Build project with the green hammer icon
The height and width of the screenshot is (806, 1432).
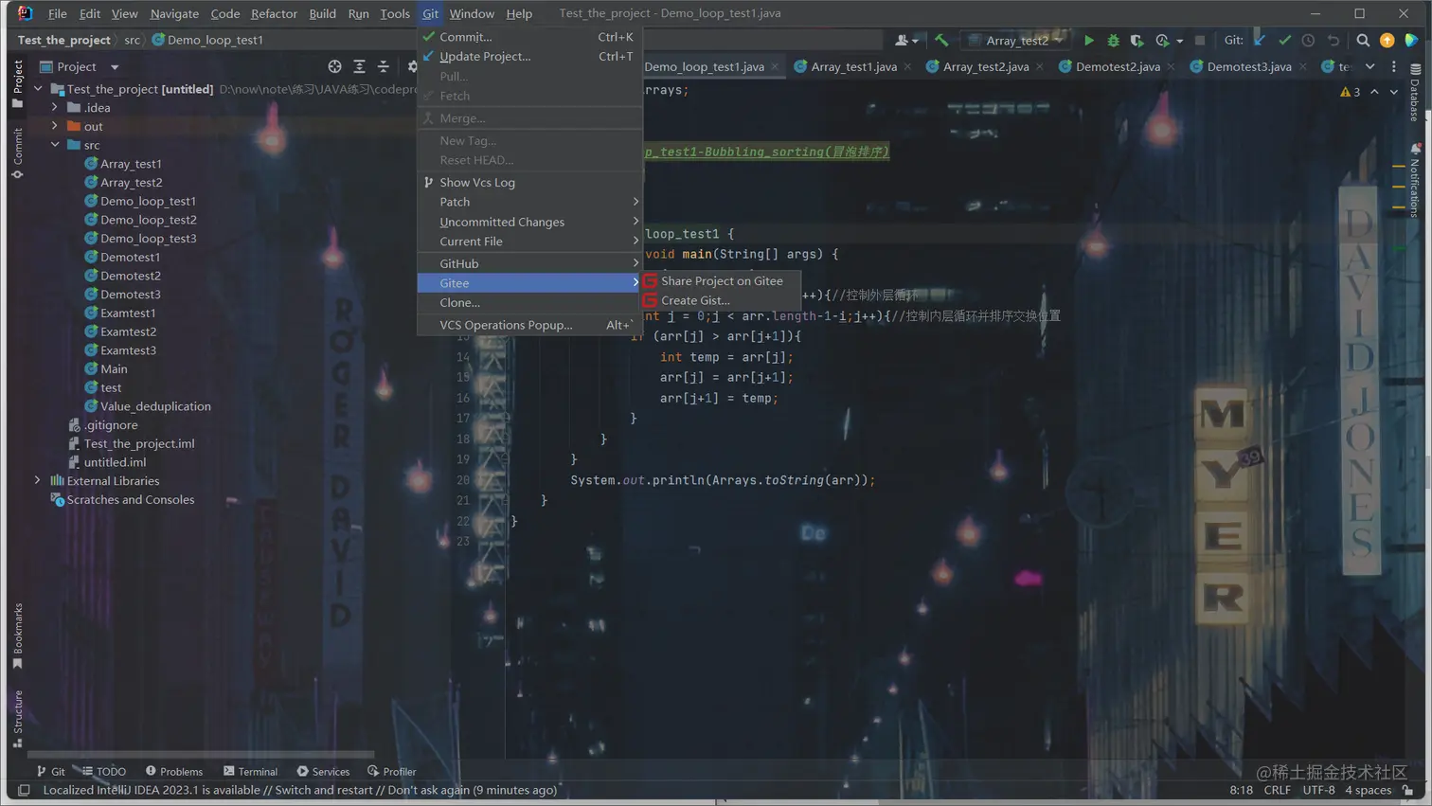click(x=941, y=41)
